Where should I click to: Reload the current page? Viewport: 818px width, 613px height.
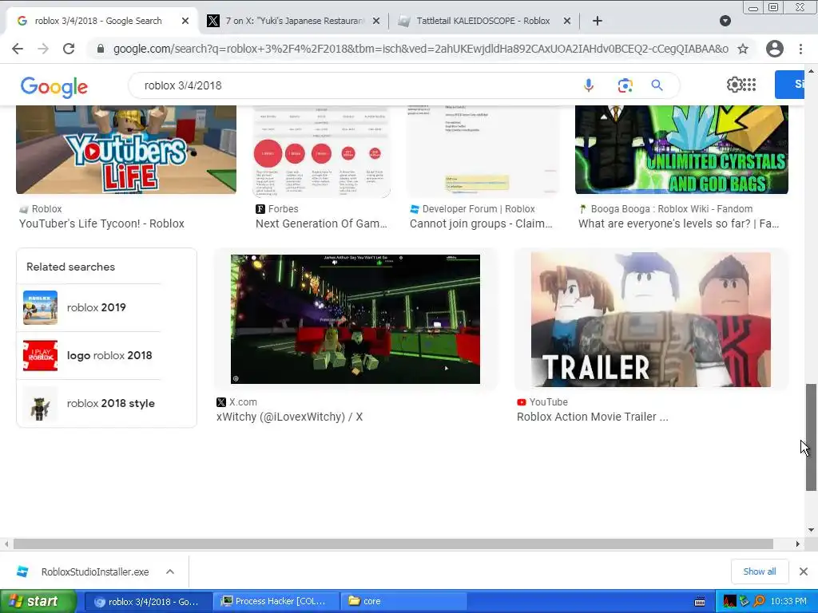[x=69, y=49]
